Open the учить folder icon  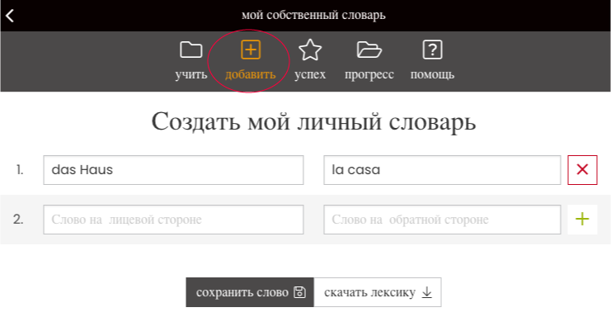pyautogui.click(x=191, y=50)
